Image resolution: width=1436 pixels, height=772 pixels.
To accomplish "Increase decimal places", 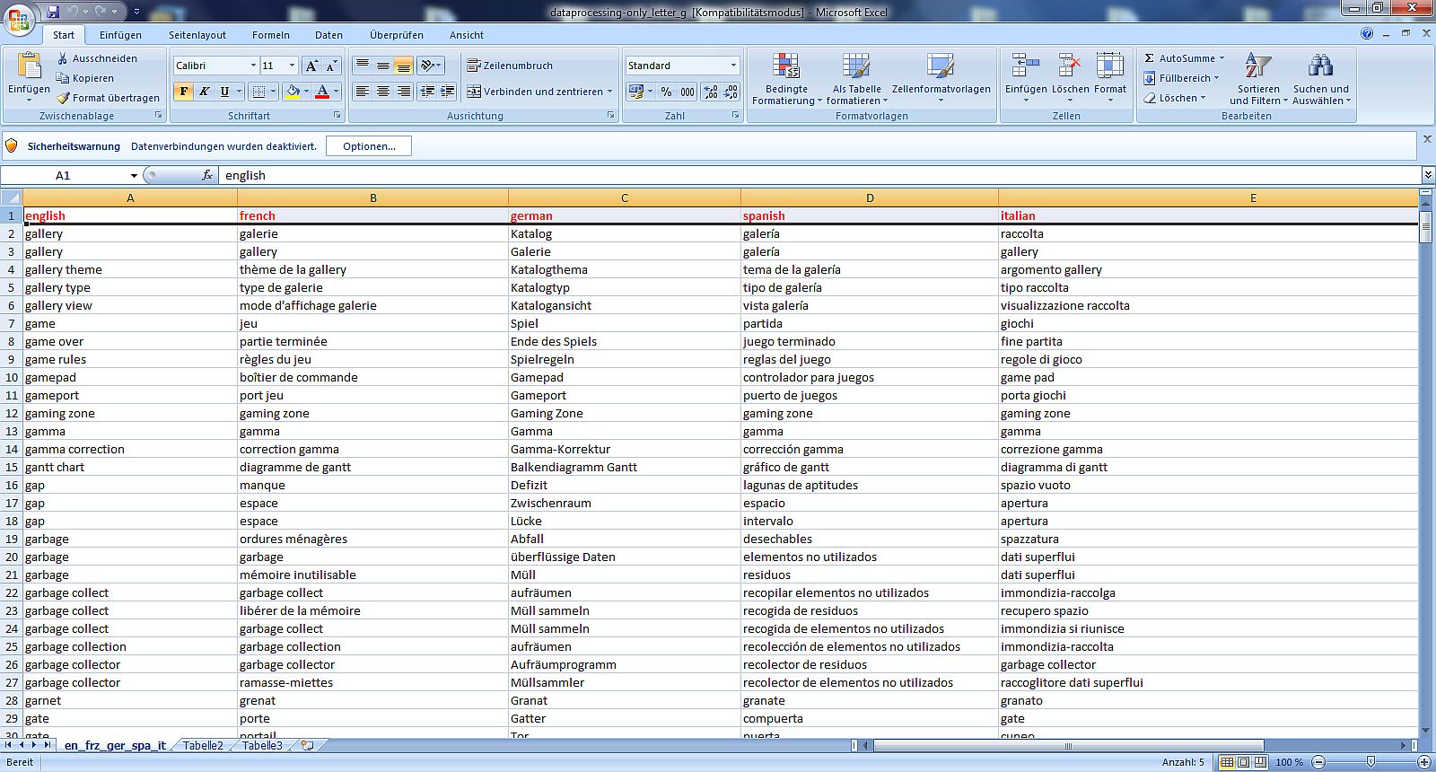I will pyautogui.click(x=711, y=92).
